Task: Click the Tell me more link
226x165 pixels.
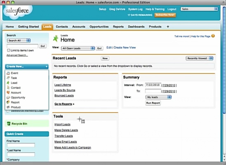Action: [181, 36]
